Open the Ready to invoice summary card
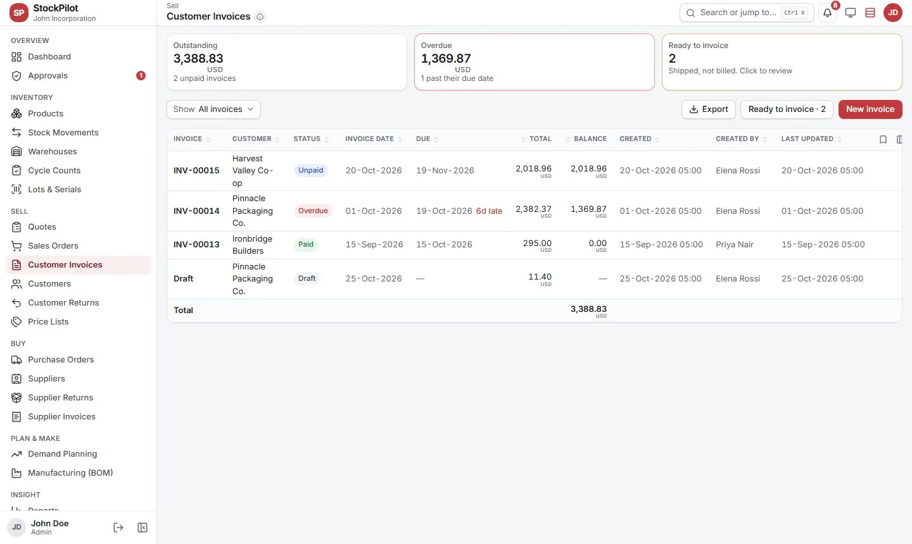This screenshot has height=544, width=912. (x=782, y=62)
